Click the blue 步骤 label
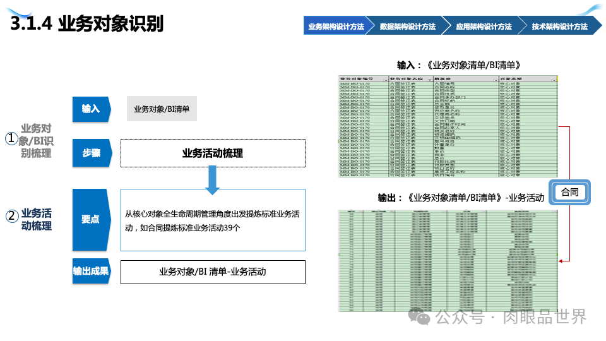The height and width of the screenshot is (341, 606). point(92,153)
